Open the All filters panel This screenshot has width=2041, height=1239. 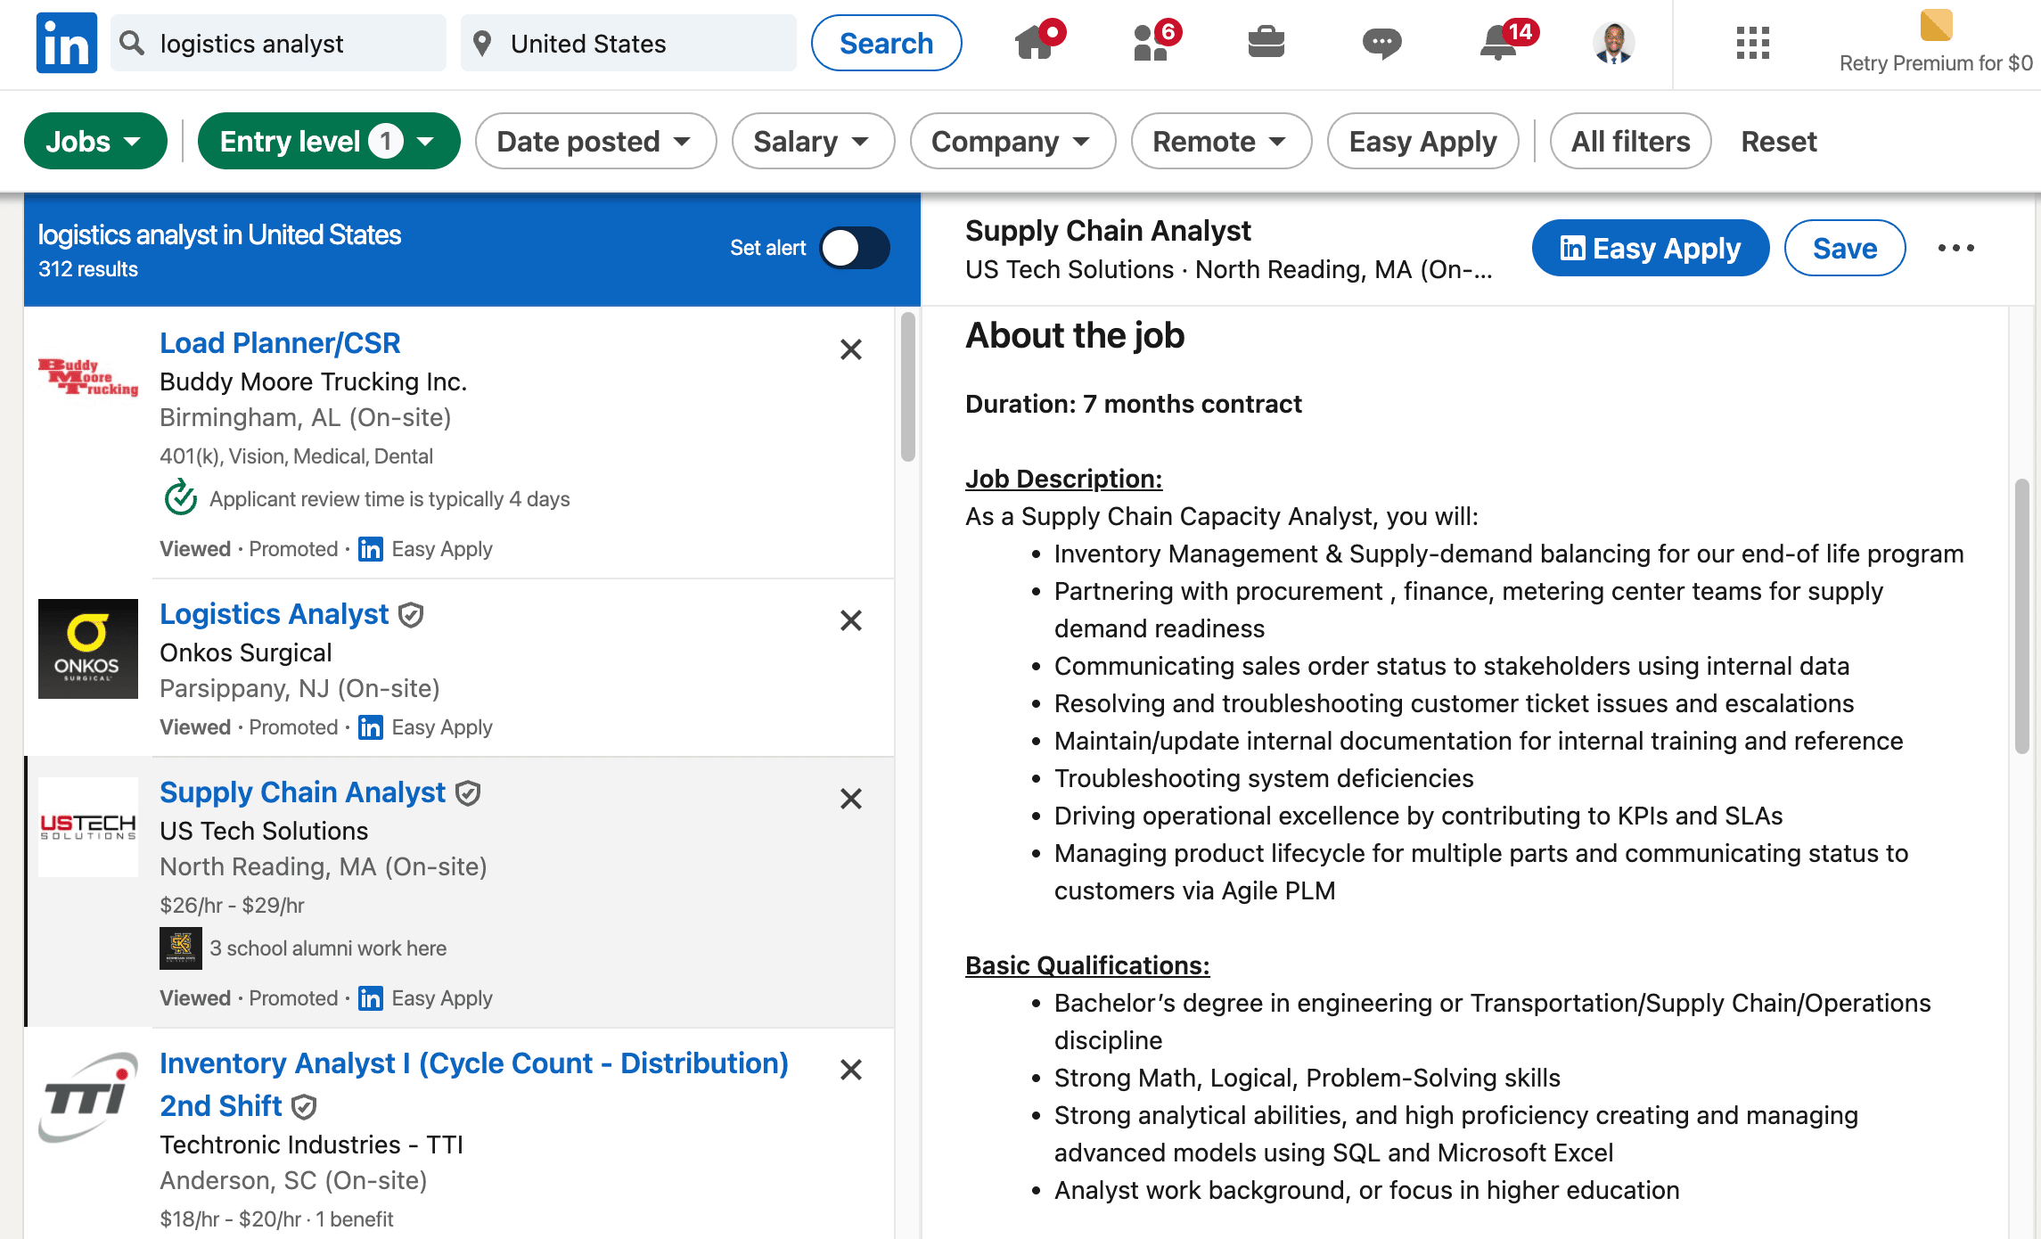1629,141
